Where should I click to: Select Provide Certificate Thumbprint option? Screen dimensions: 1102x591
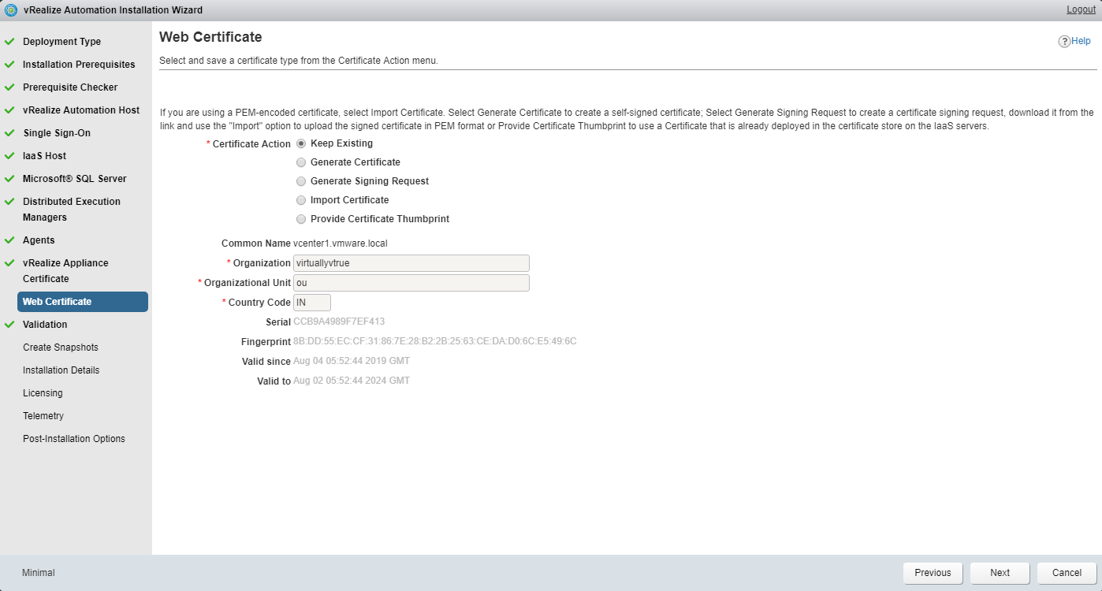pyautogui.click(x=300, y=219)
